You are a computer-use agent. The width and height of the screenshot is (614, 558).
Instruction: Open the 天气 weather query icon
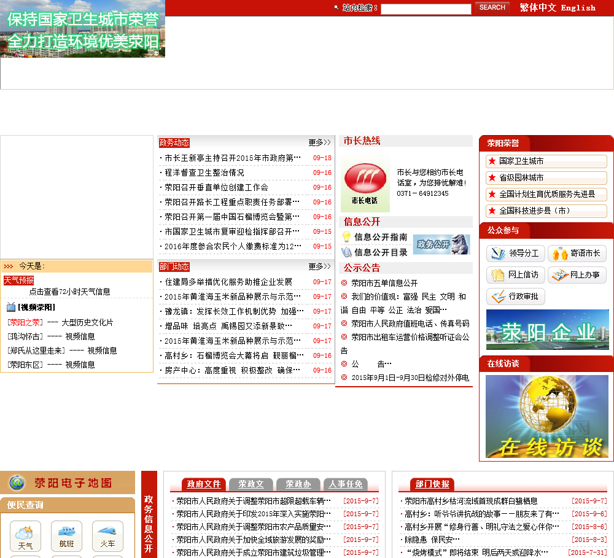tap(25, 536)
